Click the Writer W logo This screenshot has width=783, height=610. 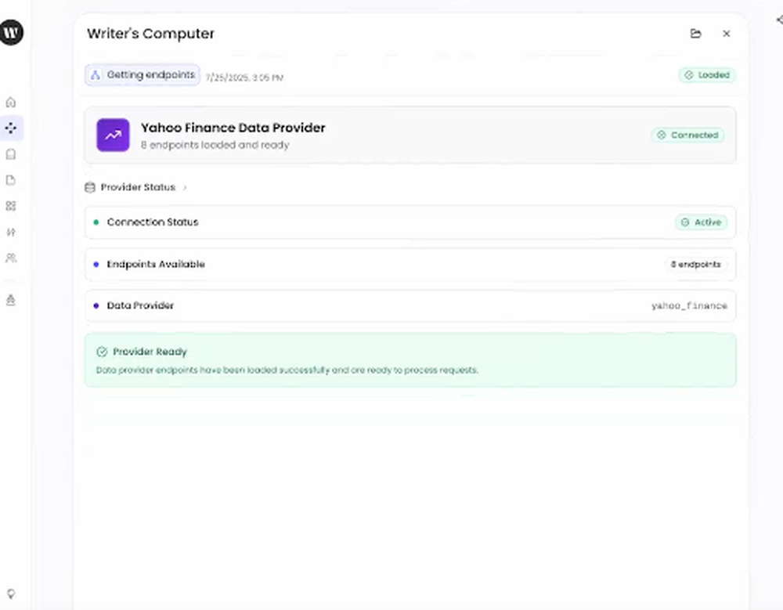[11, 32]
